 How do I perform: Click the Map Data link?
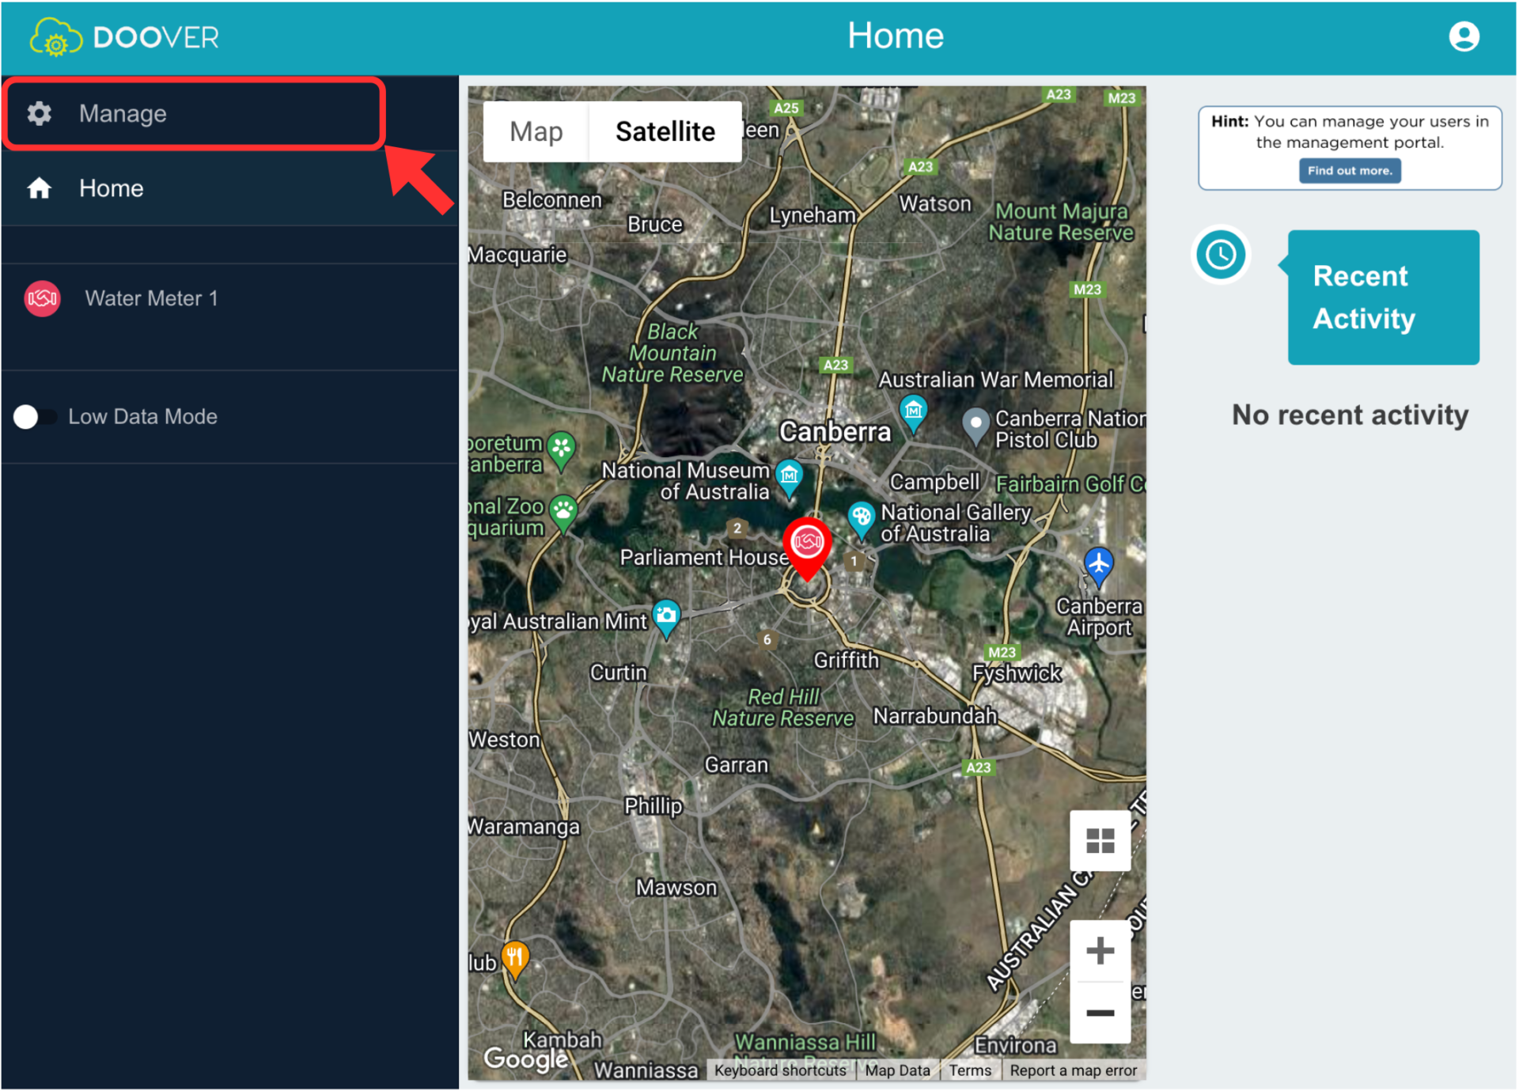(x=897, y=1070)
